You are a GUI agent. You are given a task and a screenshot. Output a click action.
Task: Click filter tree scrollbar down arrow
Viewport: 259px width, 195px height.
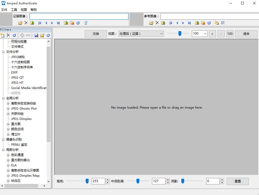pyautogui.click(x=49, y=182)
